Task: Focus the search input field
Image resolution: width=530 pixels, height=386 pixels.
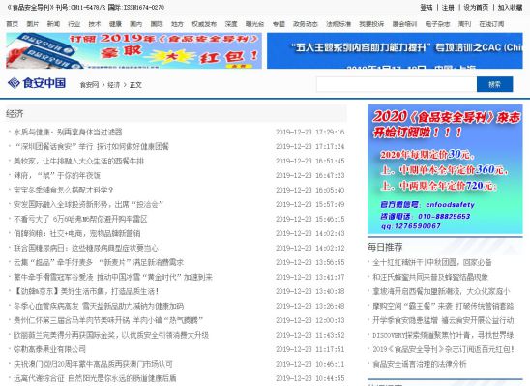Action: coord(397,84)
